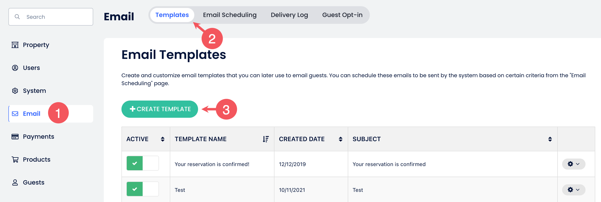Viewport: 601px width, 202px height.
Task: Open gear dropdown for Test template
Action: [x=573, y=189]
